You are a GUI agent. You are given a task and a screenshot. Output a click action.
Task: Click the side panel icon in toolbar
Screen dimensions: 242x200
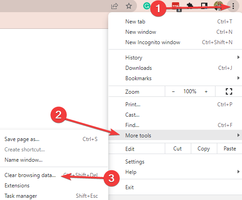tap(204, 6)
